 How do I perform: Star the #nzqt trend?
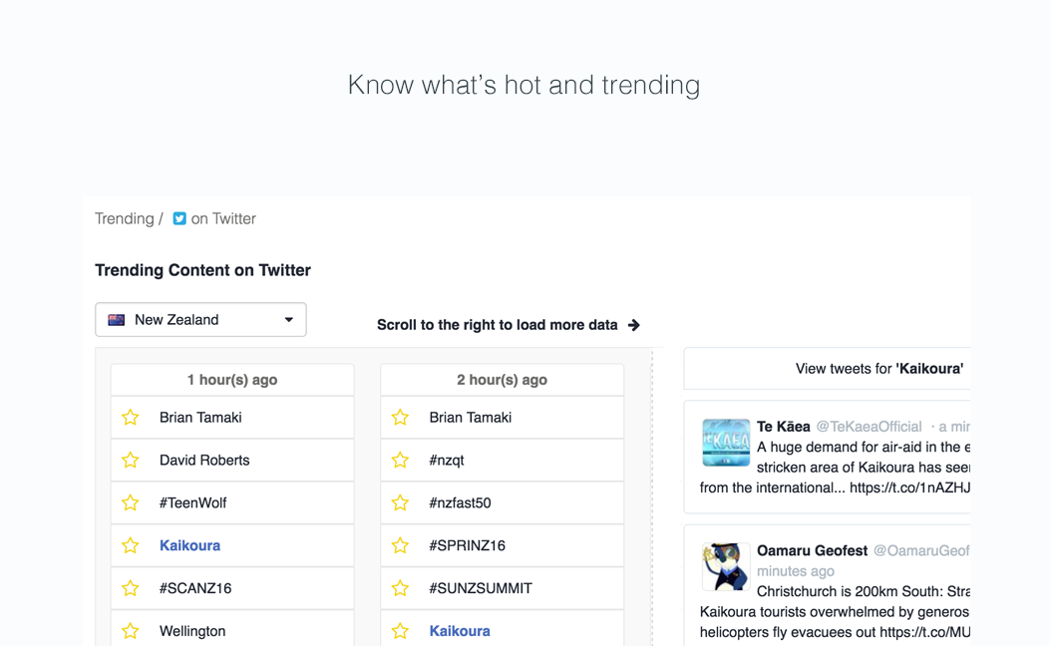(x=400, y=460)
